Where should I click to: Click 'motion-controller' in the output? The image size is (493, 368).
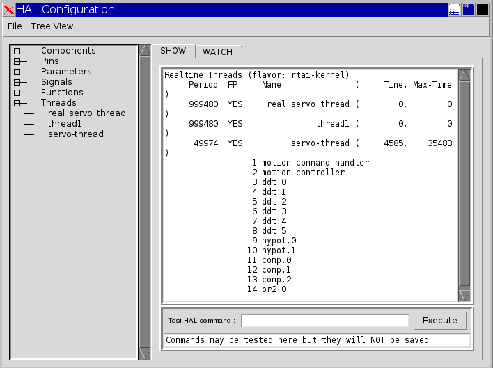pos(303,173)
